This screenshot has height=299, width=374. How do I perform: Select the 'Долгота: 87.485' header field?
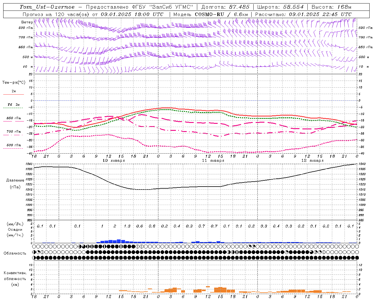pyautogui.click(x=226, y=7)
